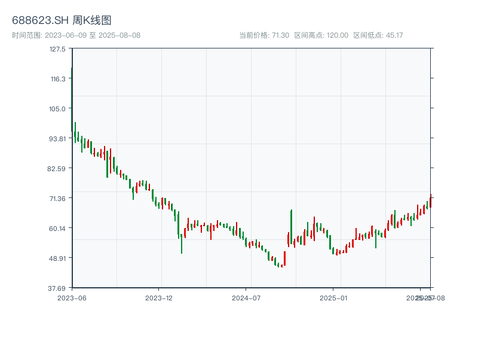The image size is (478, 359).
Task: Click the tallest green candle after 2024-07
Action: (x=291, y=226)
